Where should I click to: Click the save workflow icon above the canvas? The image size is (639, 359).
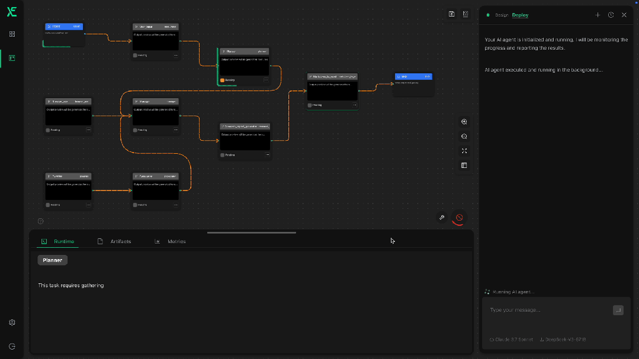click(x=452, y=14)
